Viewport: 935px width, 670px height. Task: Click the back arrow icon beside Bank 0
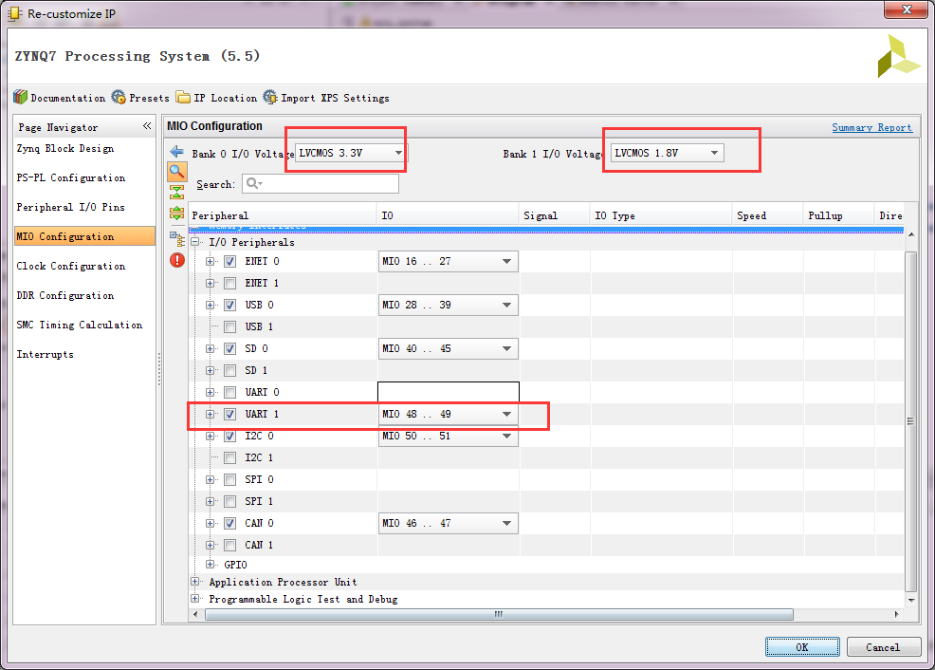coord(176,152)
